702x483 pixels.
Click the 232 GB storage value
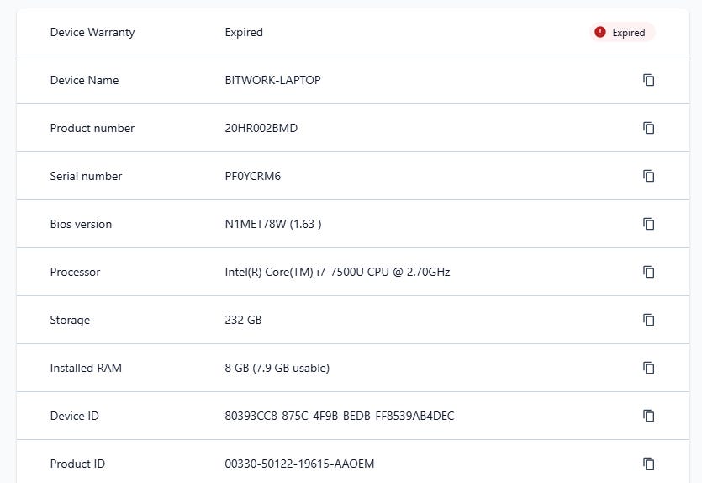[243, 321]
